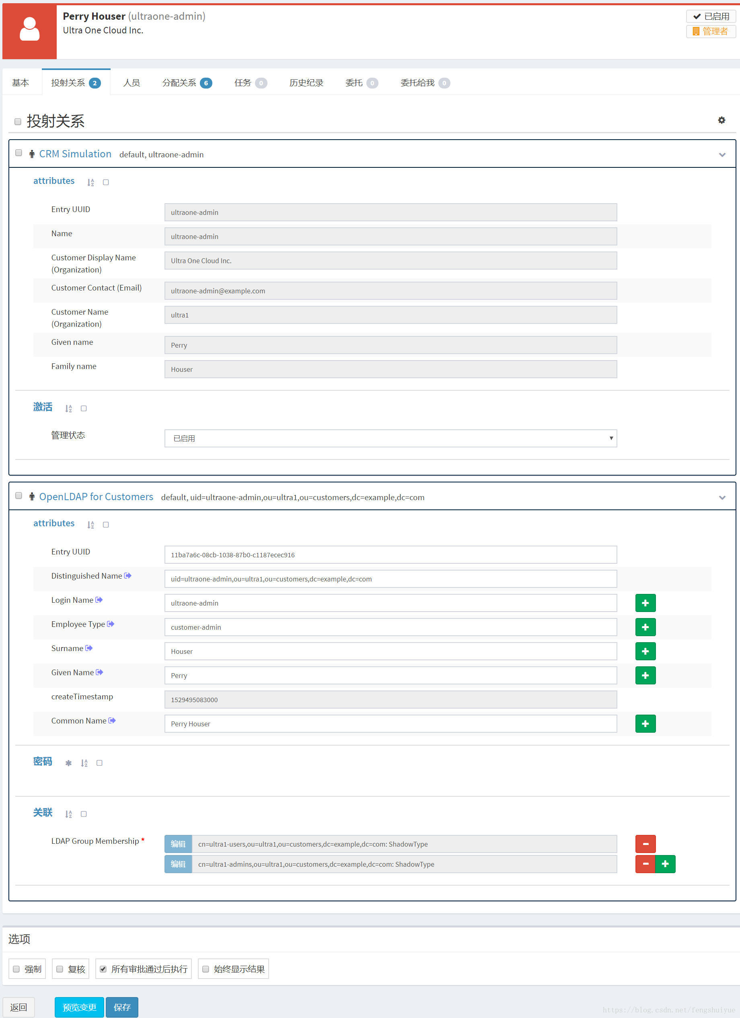
Task: Click the 返回 button
Action: (19, 1007)
